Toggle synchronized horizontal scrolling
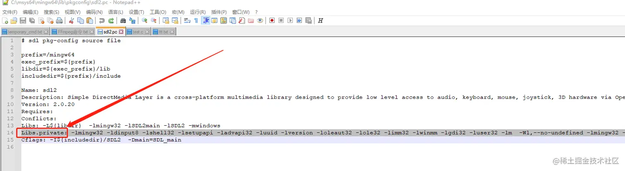Image resolution: width=625 pixels, height=171 pixels. click(175, 21)
